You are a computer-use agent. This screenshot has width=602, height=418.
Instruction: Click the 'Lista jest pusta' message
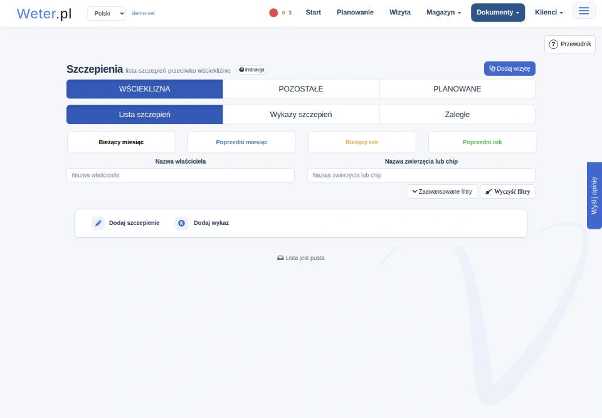(x=301, y=258)
